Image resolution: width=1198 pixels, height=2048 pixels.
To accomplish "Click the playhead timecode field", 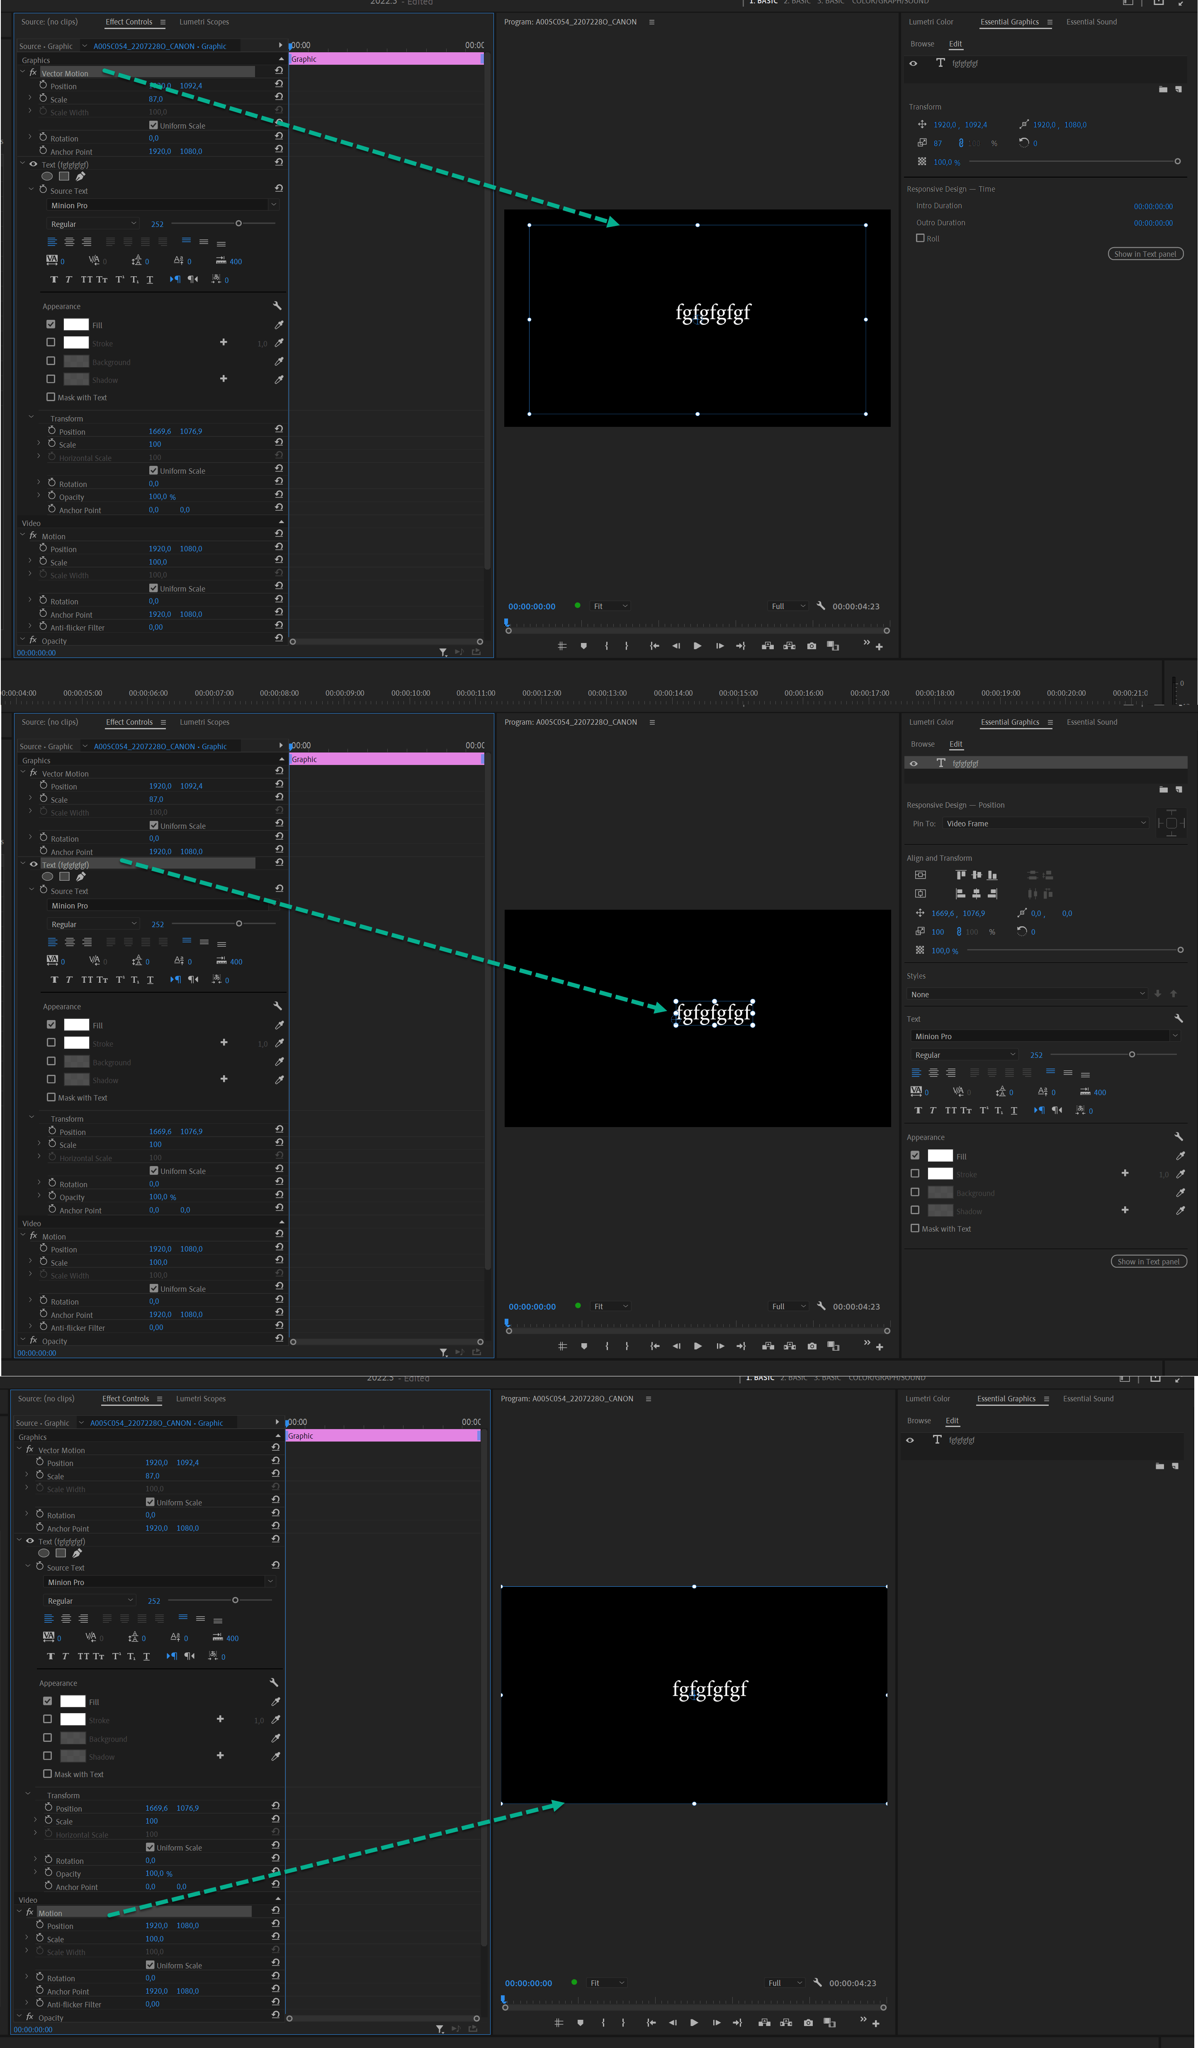I will [x=532, y=606].
